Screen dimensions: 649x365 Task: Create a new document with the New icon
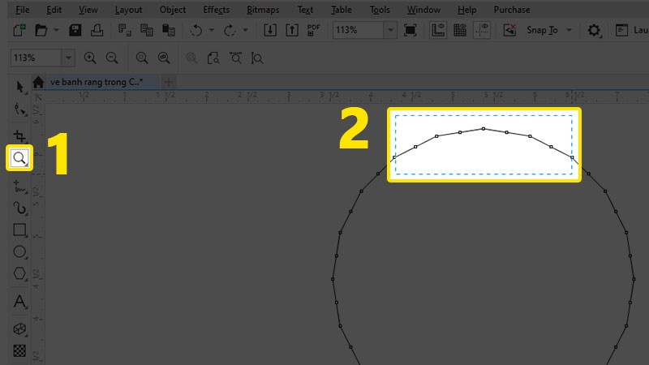click(x=19, y=30)
